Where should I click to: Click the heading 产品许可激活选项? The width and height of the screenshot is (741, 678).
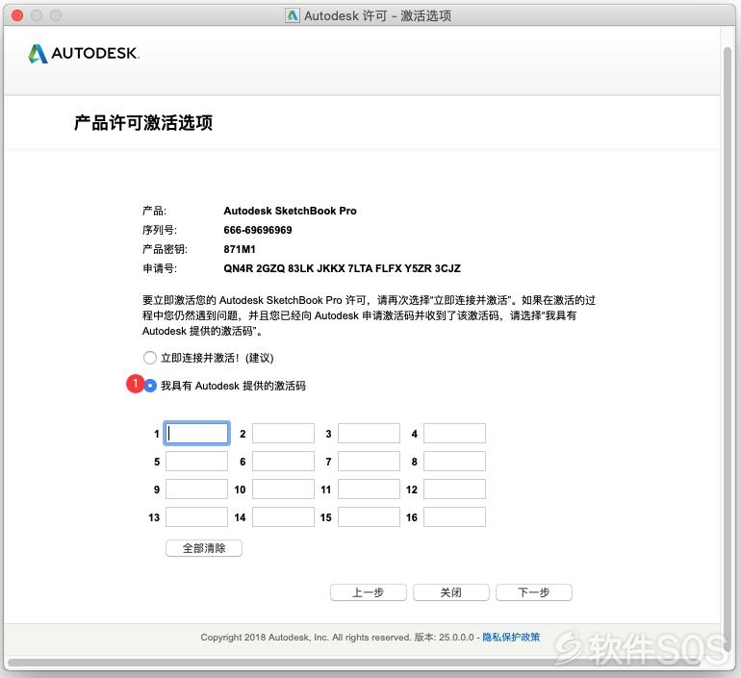click(x=143, y=123)
